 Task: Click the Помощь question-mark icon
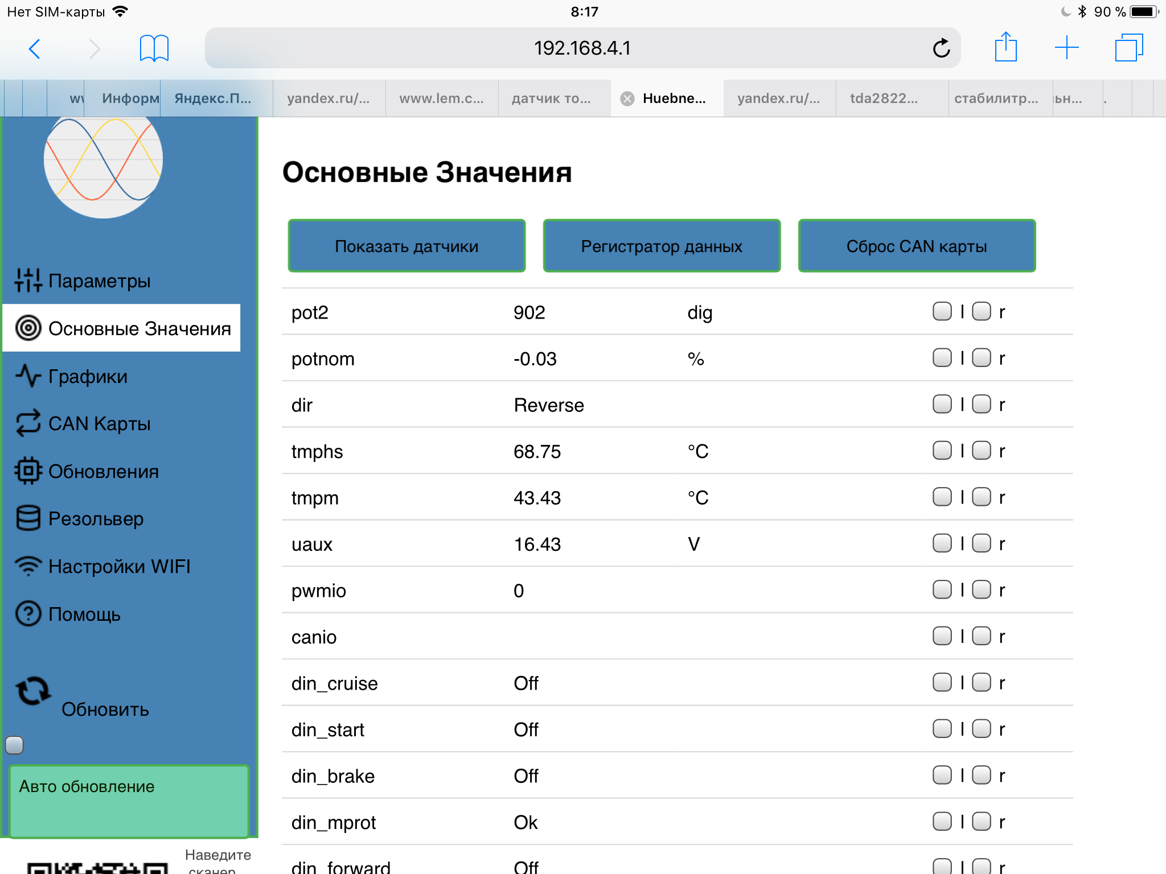[28, 614]
